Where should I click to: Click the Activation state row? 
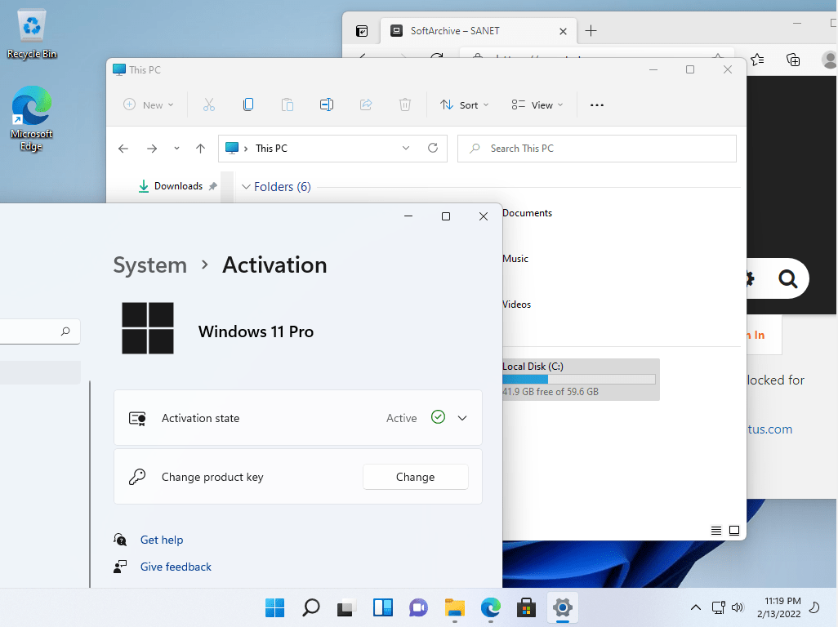point(297,418)
